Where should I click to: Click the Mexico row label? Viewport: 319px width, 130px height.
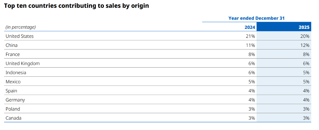13,82
